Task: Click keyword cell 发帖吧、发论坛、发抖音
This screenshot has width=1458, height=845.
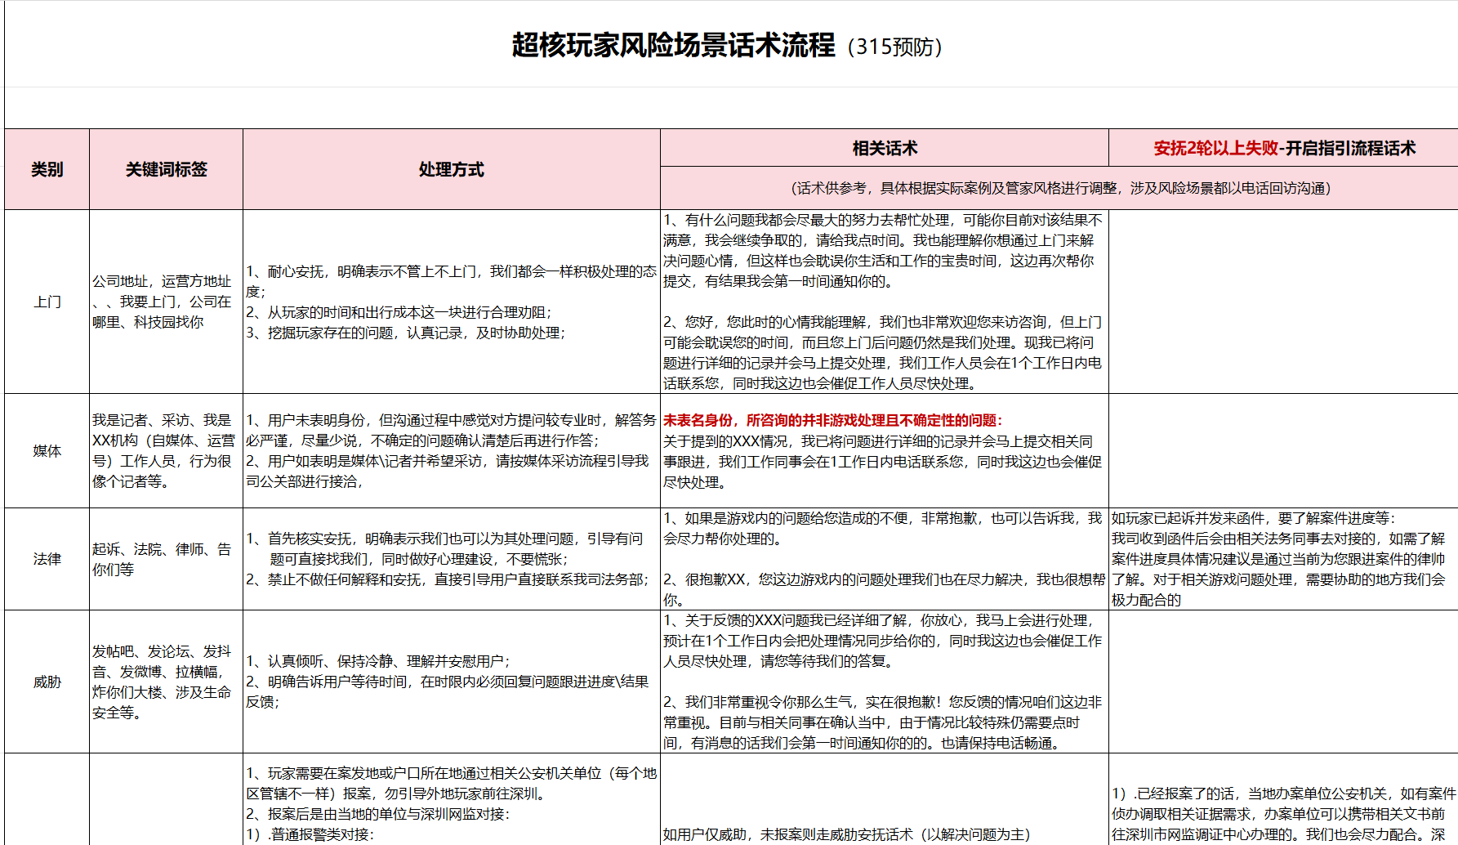Action: point(166,682)
